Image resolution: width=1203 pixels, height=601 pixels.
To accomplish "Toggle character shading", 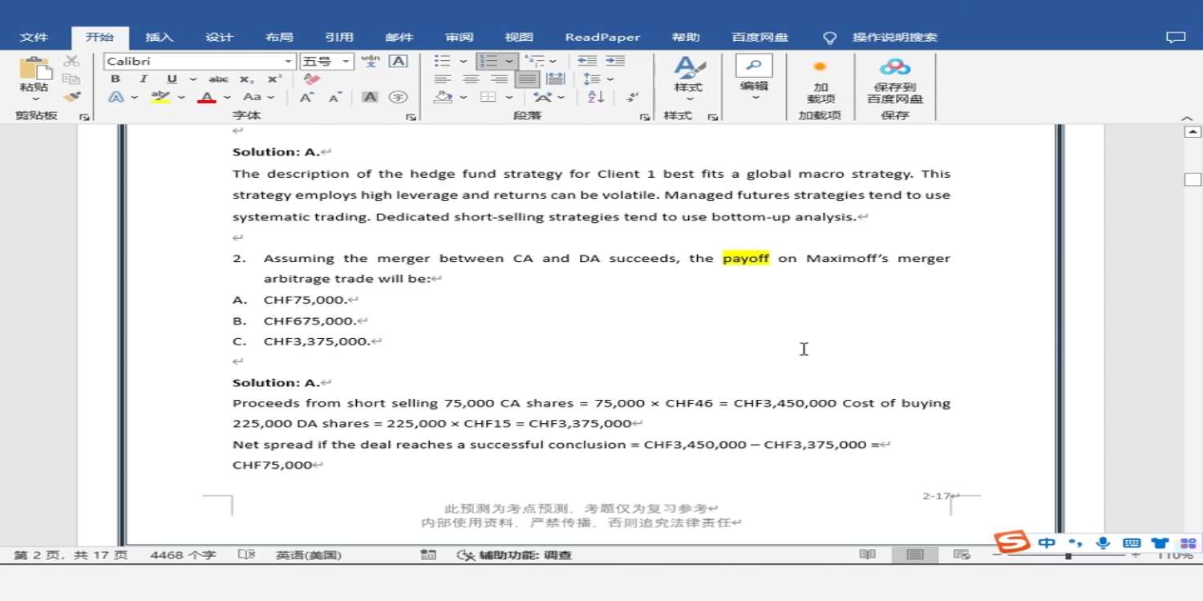I will pyautogui.click(x=370, y=97).
